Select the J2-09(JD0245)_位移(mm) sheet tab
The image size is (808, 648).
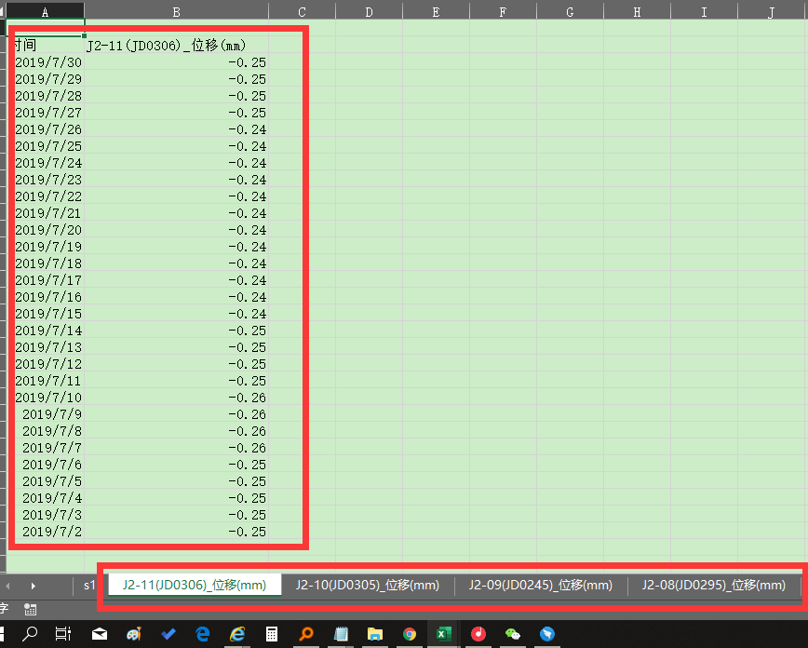click(540, 586)
